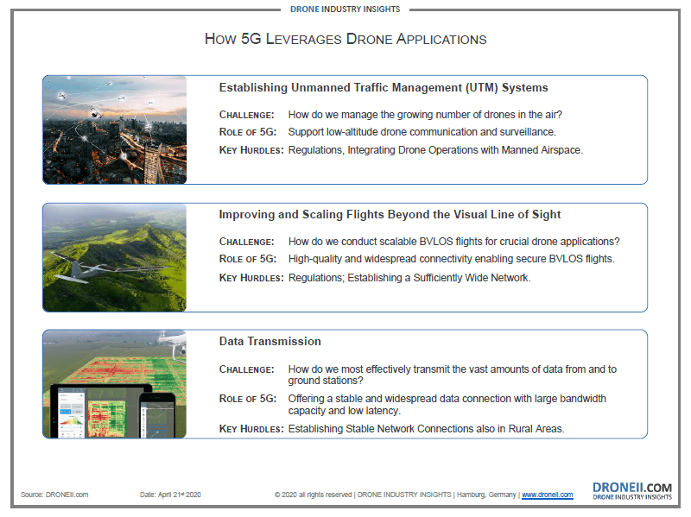
Task: Click the quadcopter drone above the crop field
Action: tap(176, 345)
